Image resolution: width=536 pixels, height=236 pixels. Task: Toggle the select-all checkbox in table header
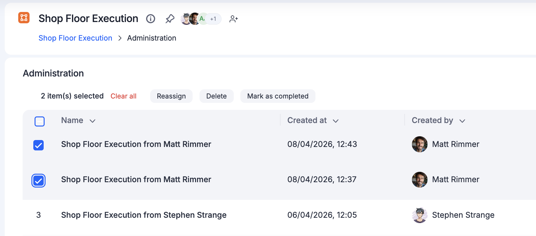point(40,121)
